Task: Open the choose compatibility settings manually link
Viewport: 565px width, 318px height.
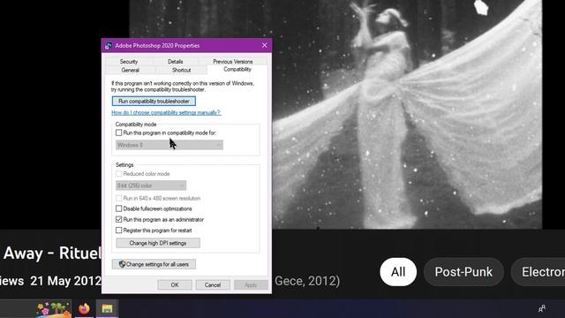Action: tap(166, 112)
